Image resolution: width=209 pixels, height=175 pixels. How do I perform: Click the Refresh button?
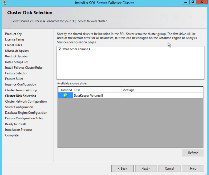click(x=193, y=153)
